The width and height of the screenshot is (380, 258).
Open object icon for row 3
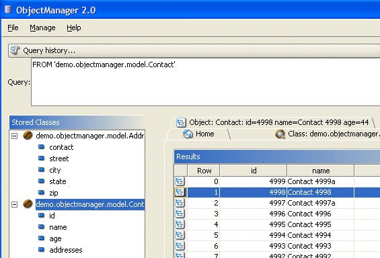[x=180, y=214]
